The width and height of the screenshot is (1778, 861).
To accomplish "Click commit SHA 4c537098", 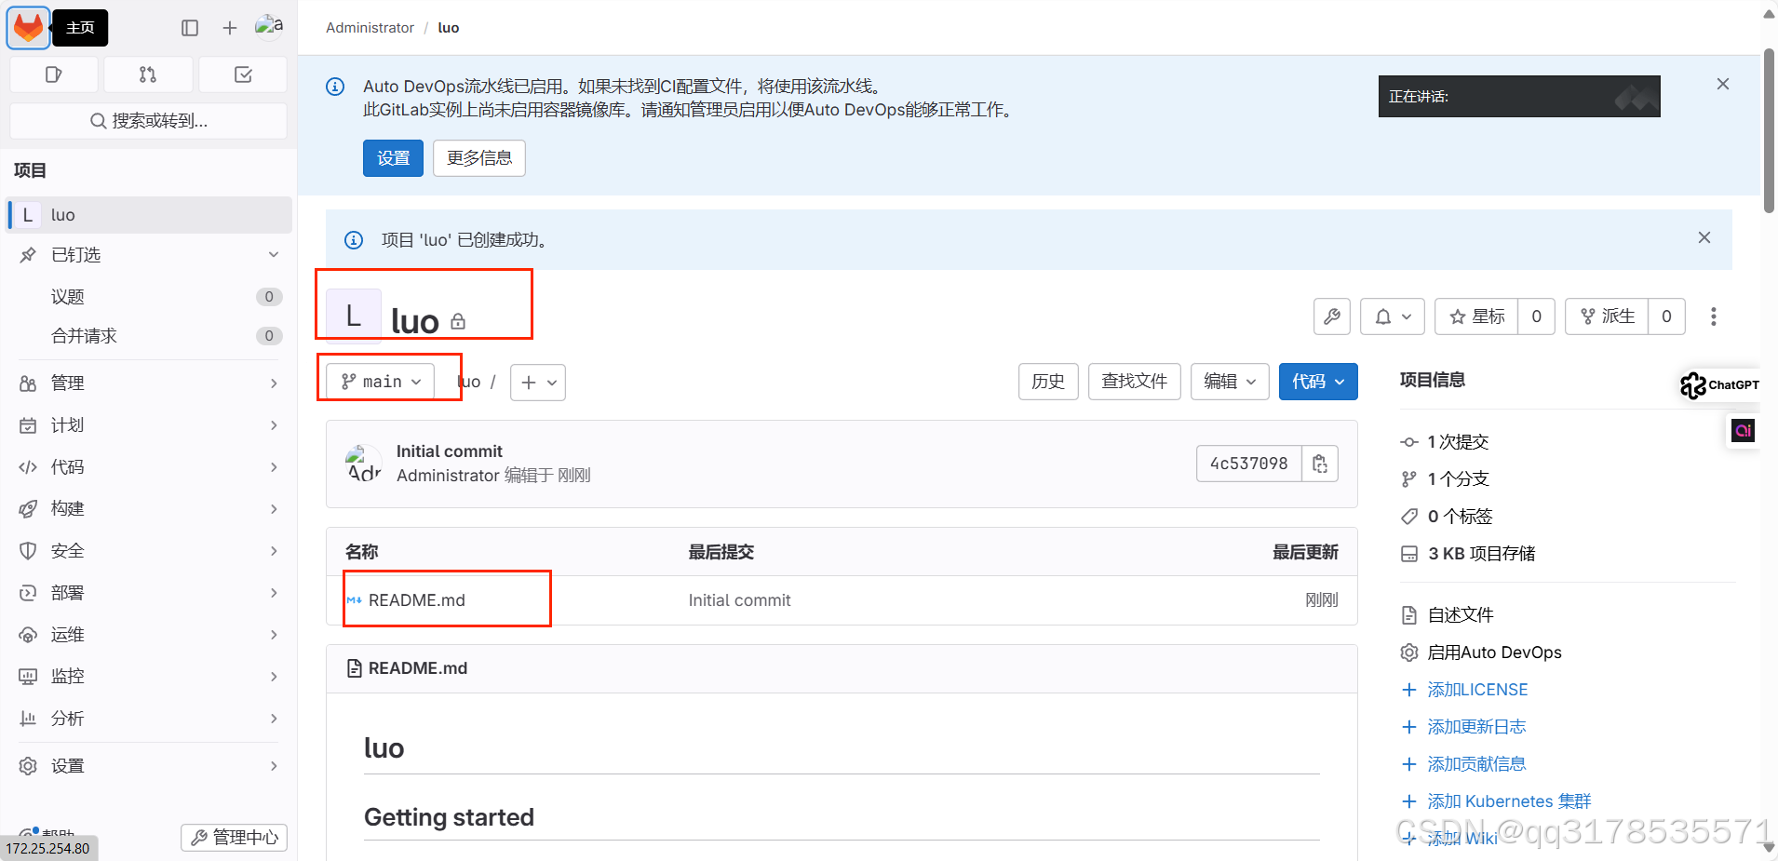I will [x=1248, y=464].
